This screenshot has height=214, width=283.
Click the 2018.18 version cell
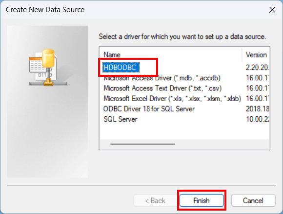pos(257,109)
